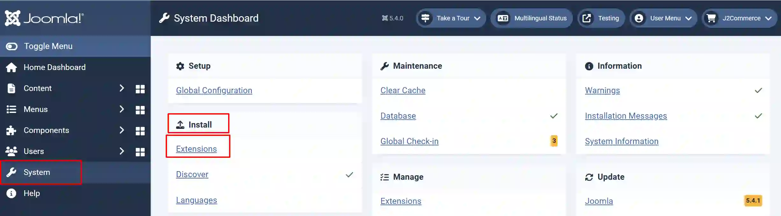This screenshot has width=781, height=216.
Task: Open Users dashboard grid icon
Action: click(140, 152)
